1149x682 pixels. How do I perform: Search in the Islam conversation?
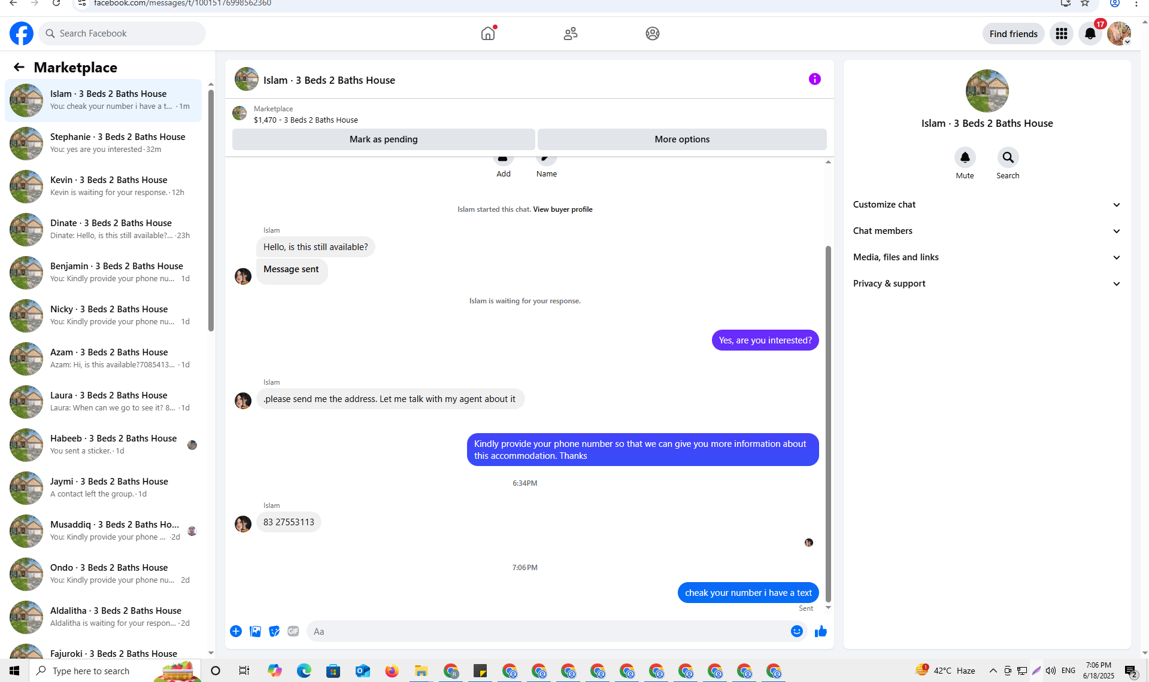(x=1008, y=157)
